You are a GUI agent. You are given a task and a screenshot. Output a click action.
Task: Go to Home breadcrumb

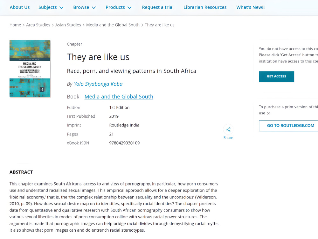point(15,25)
